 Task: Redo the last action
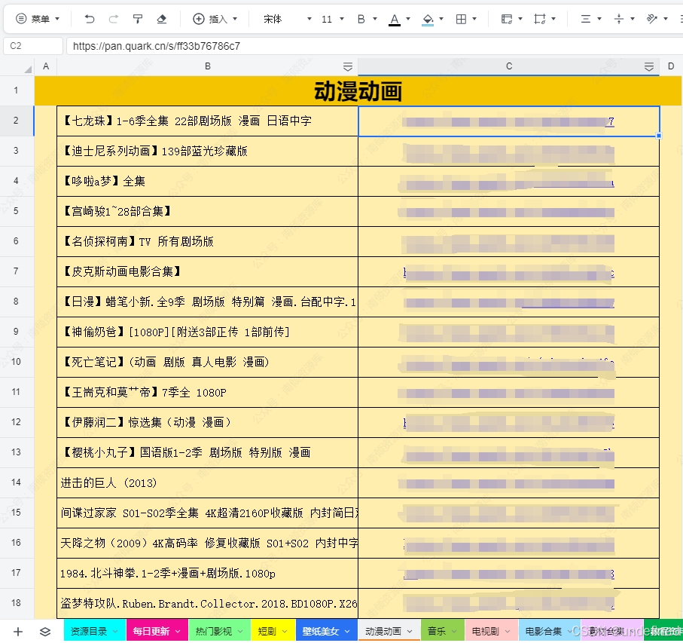click(113, 19)
